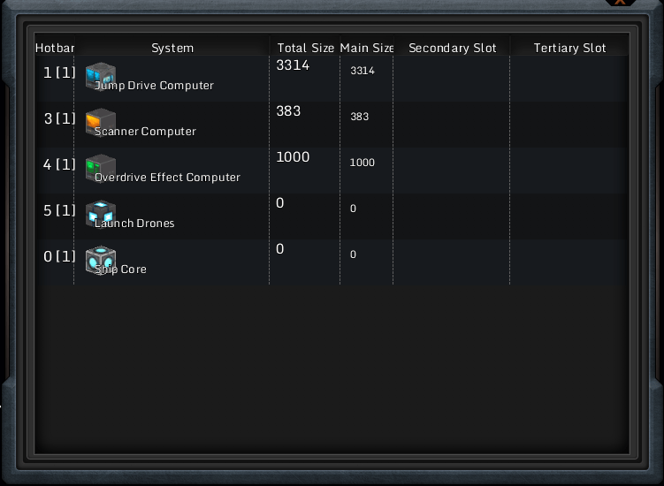The width and height of the screenshot is (664, 486).
Task: Select hotbar entry 3 [1]
Action: (x=59, y=118)
